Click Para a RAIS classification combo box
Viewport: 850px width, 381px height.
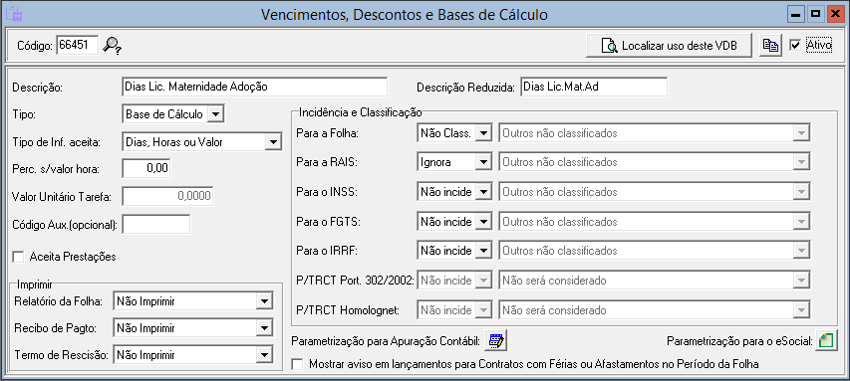pos(655,162)
